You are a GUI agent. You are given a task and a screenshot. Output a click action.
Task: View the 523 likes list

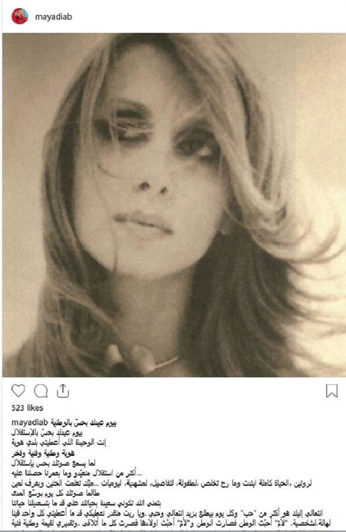pyautogui.click(x=28, y=408)
